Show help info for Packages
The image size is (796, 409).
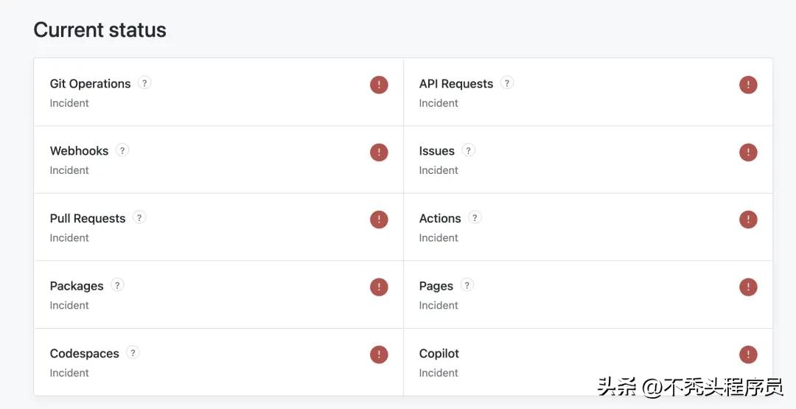116,285
